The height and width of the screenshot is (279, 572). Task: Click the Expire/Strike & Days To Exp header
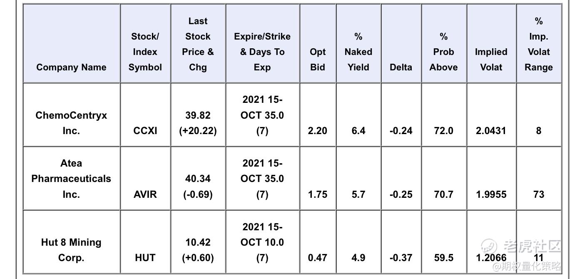[x=262, y=52]
